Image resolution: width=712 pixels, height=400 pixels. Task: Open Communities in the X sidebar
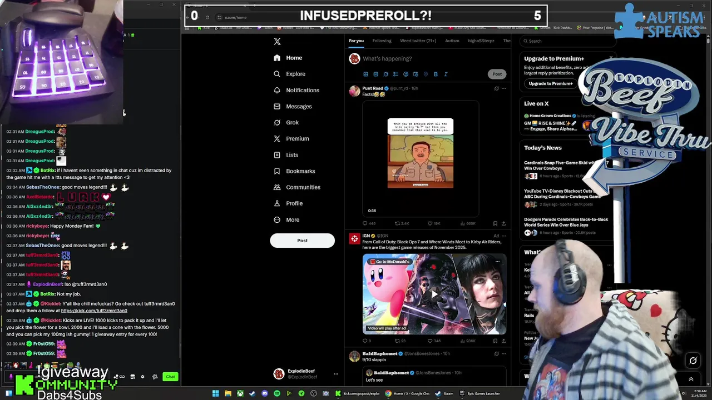(x=296, y=187)
